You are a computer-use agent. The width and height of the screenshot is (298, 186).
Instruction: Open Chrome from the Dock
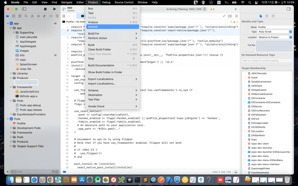coord(50,180)
